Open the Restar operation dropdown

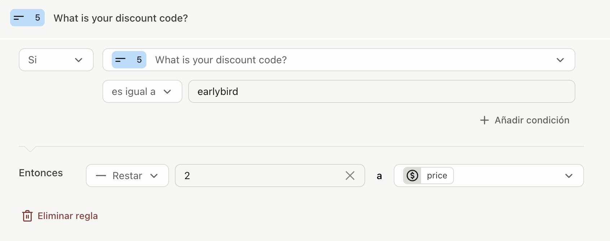127,176
